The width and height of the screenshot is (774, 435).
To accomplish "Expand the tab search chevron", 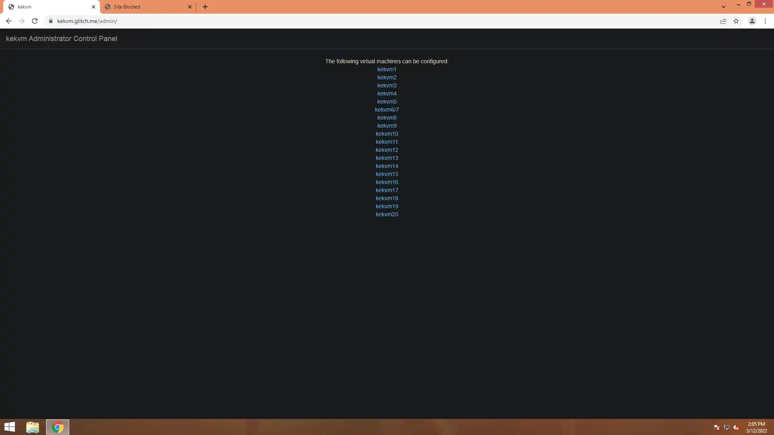I will click(724, 7).
